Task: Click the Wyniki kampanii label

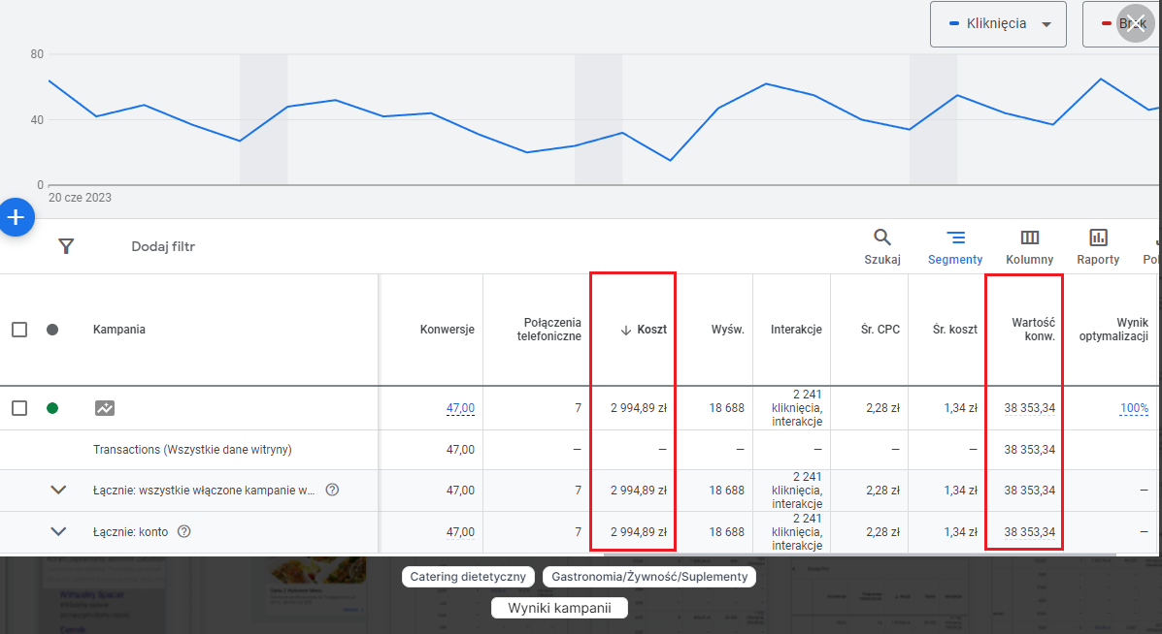Action: coord(559,608)
